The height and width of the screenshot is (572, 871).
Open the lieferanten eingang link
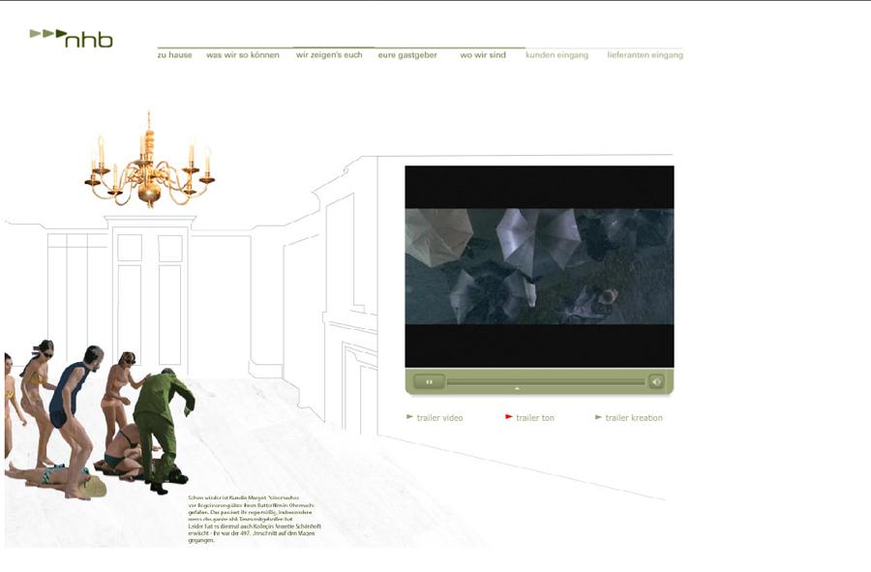[645, 55]
